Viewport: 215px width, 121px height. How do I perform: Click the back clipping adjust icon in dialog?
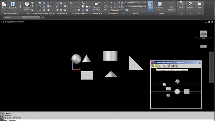pyautogui.click(x=156, y=66)
